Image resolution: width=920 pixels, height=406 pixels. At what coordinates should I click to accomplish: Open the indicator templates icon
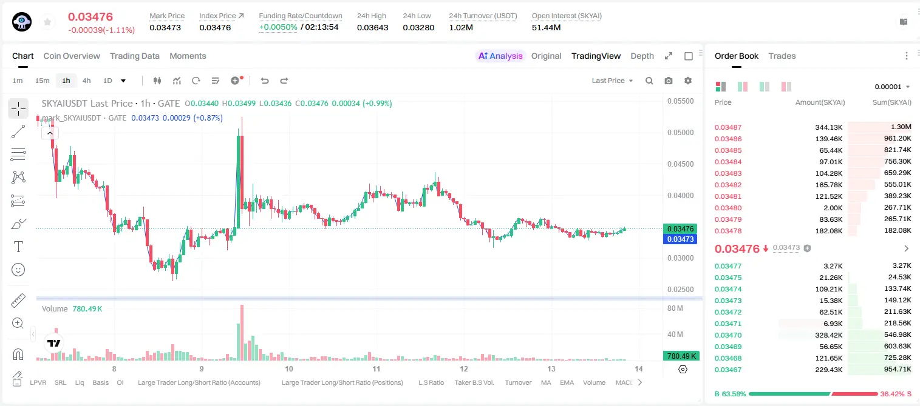point(215,81)
